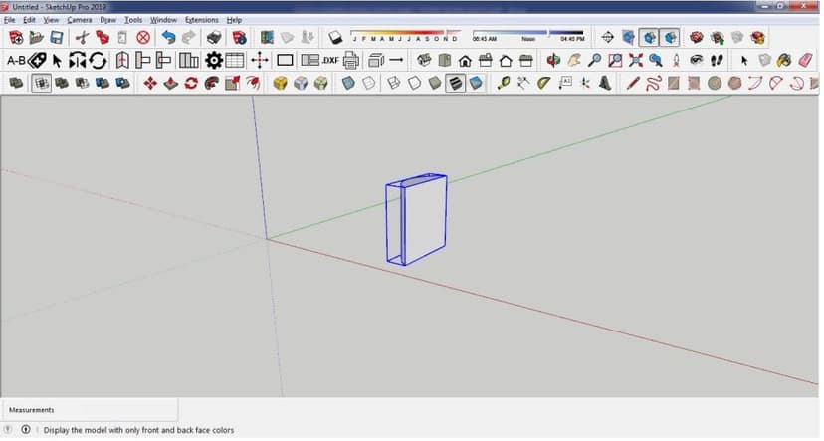Select the Pan hand tool
The height and width of the screenshot is (441, 824).
click(x=574, y=61)
